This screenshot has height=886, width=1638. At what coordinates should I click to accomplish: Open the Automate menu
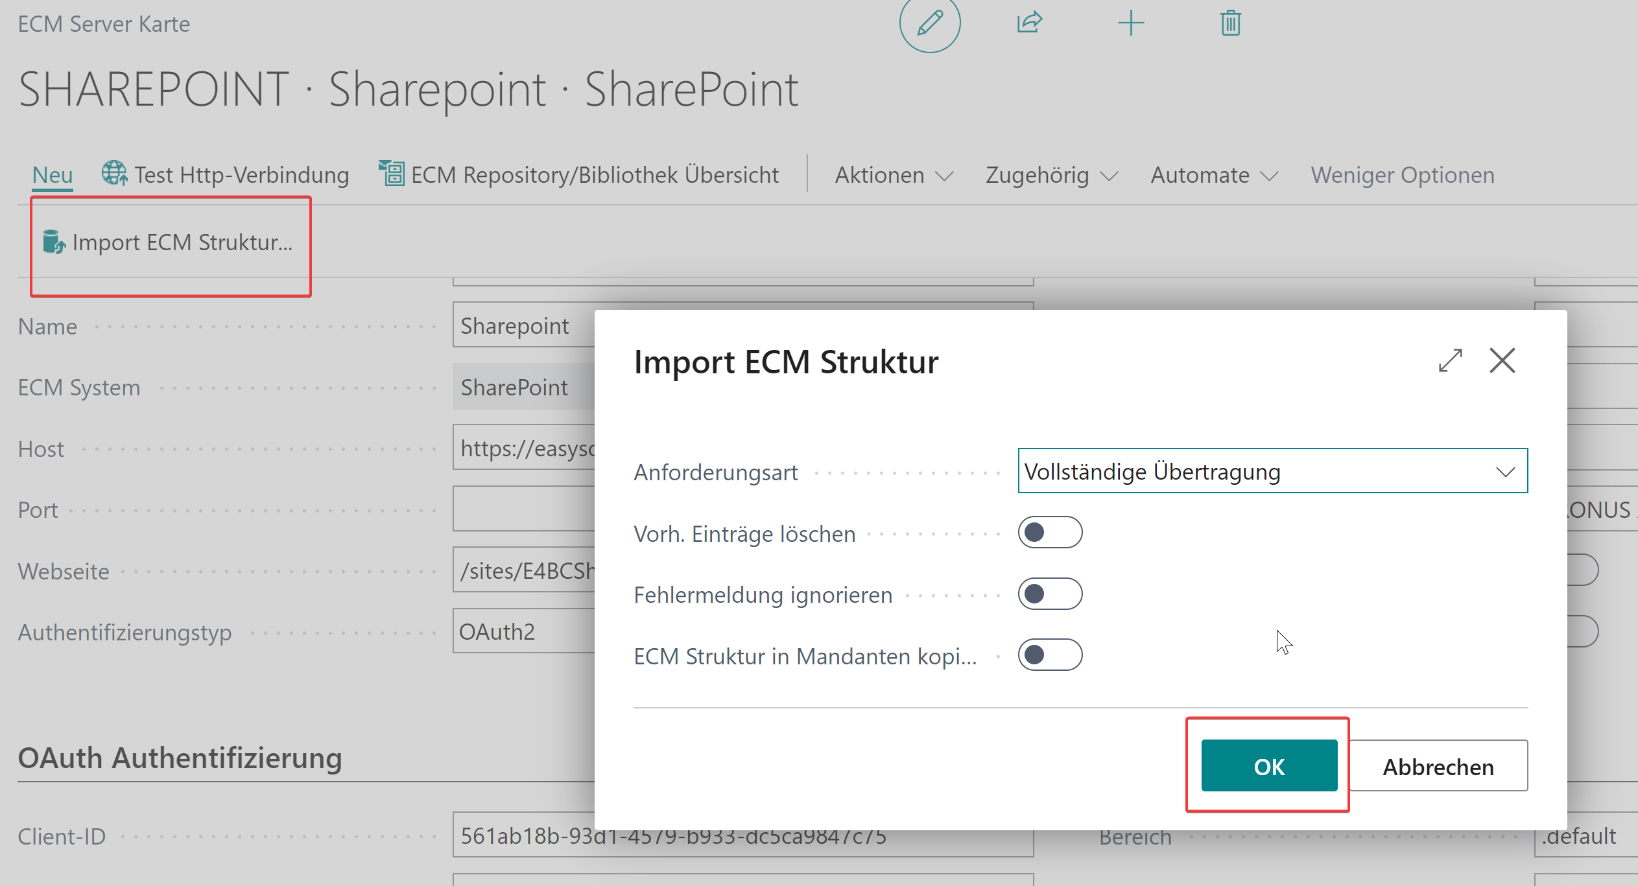click(x=1214, y=175)
